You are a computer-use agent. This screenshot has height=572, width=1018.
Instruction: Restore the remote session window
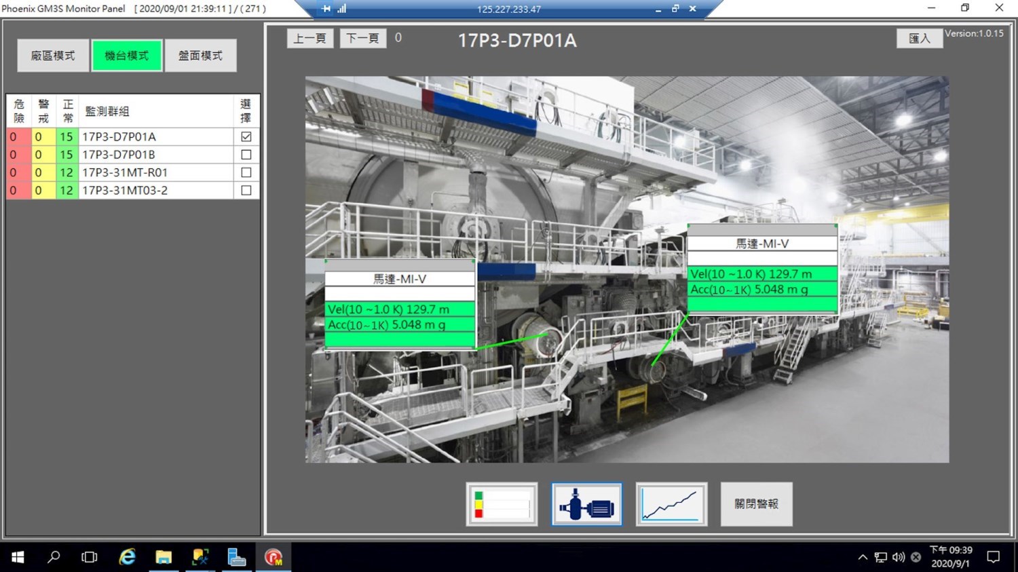675,9
